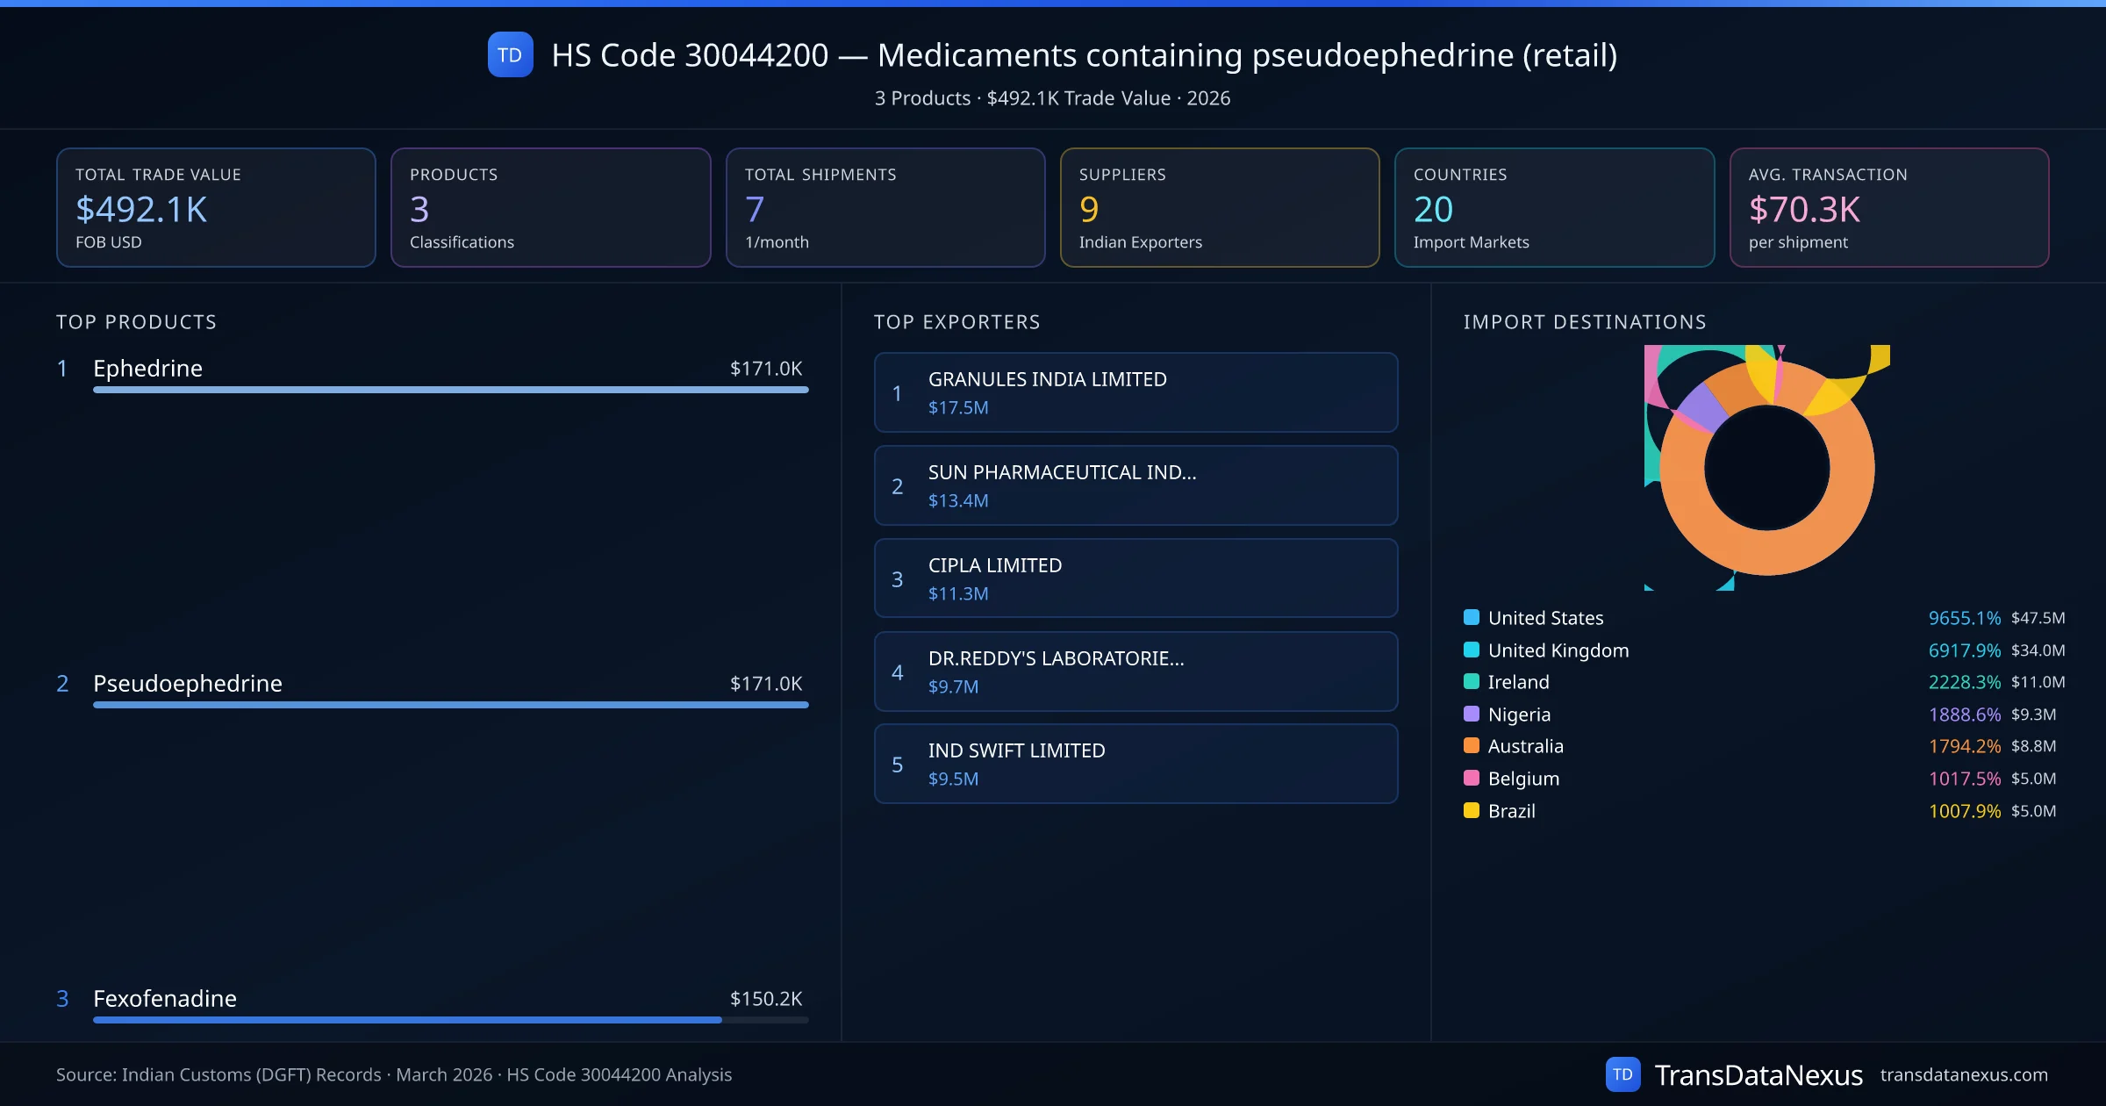This screenshot has width=2106, height=1106.
Task: Open the transdatanexus.com link
Action: [x=1963, y=1074]
